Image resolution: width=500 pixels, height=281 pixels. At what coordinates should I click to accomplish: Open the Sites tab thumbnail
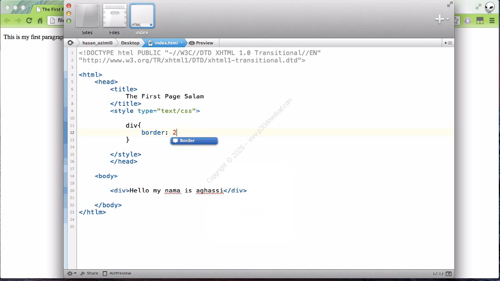tap(87, 16)
